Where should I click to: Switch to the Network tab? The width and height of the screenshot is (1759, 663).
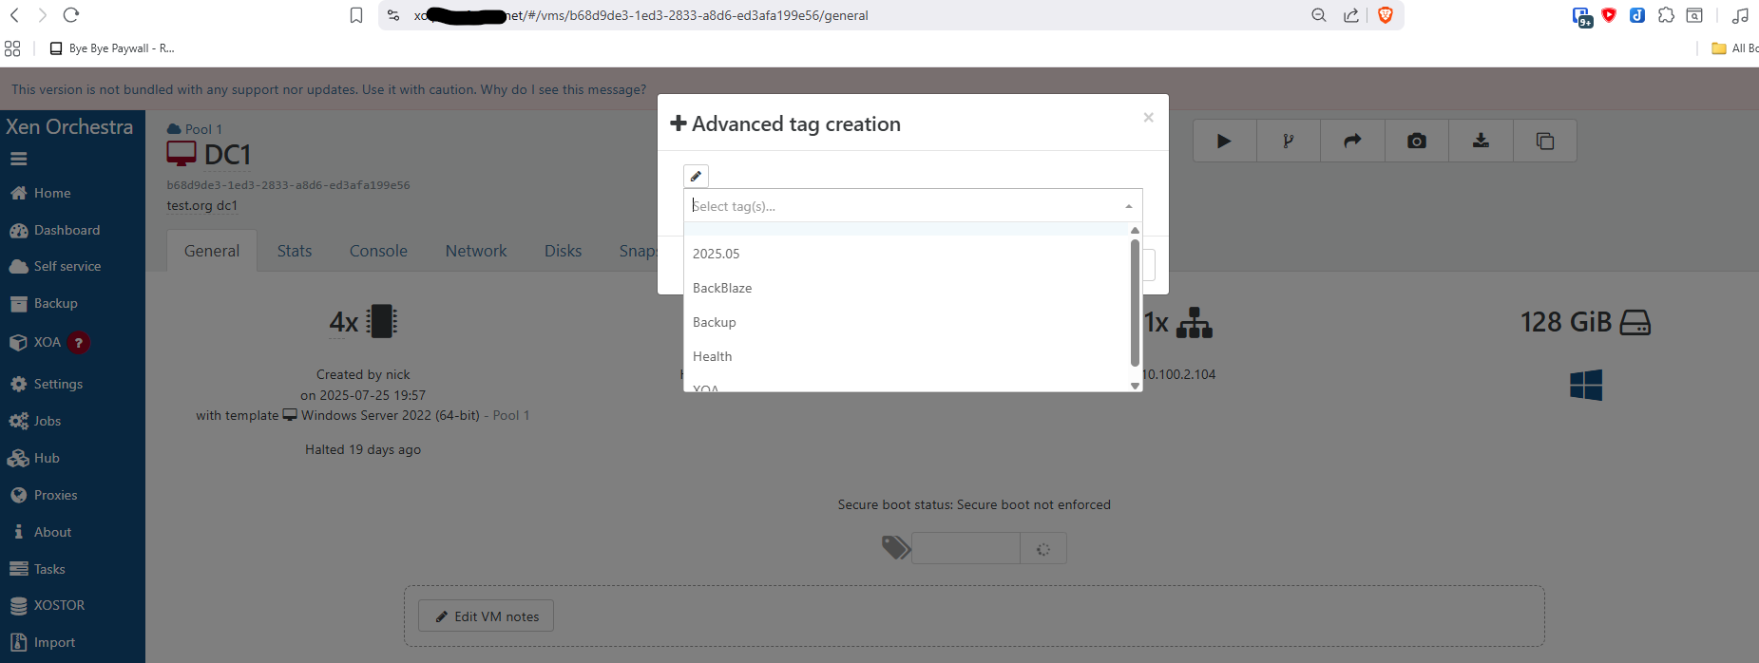click(x=476, y=251)
